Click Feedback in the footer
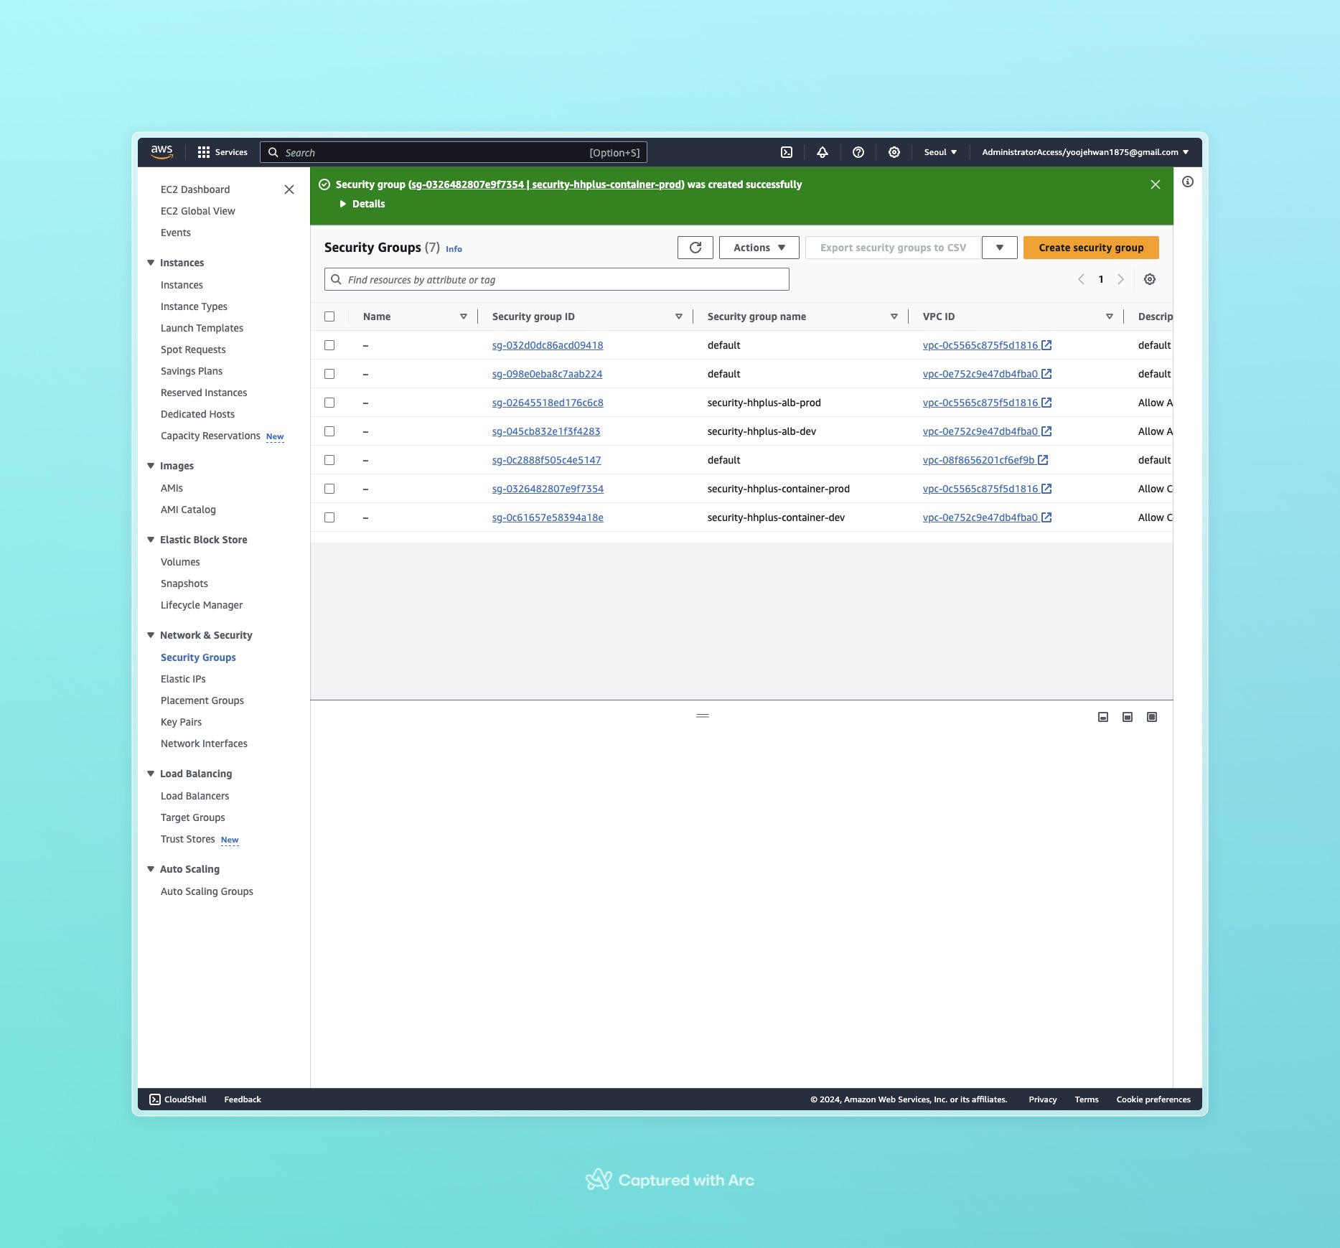1340x1248 pixels. tap(243, 1099)
